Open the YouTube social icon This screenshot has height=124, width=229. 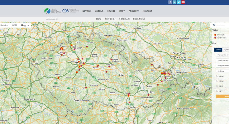[183, 2]
